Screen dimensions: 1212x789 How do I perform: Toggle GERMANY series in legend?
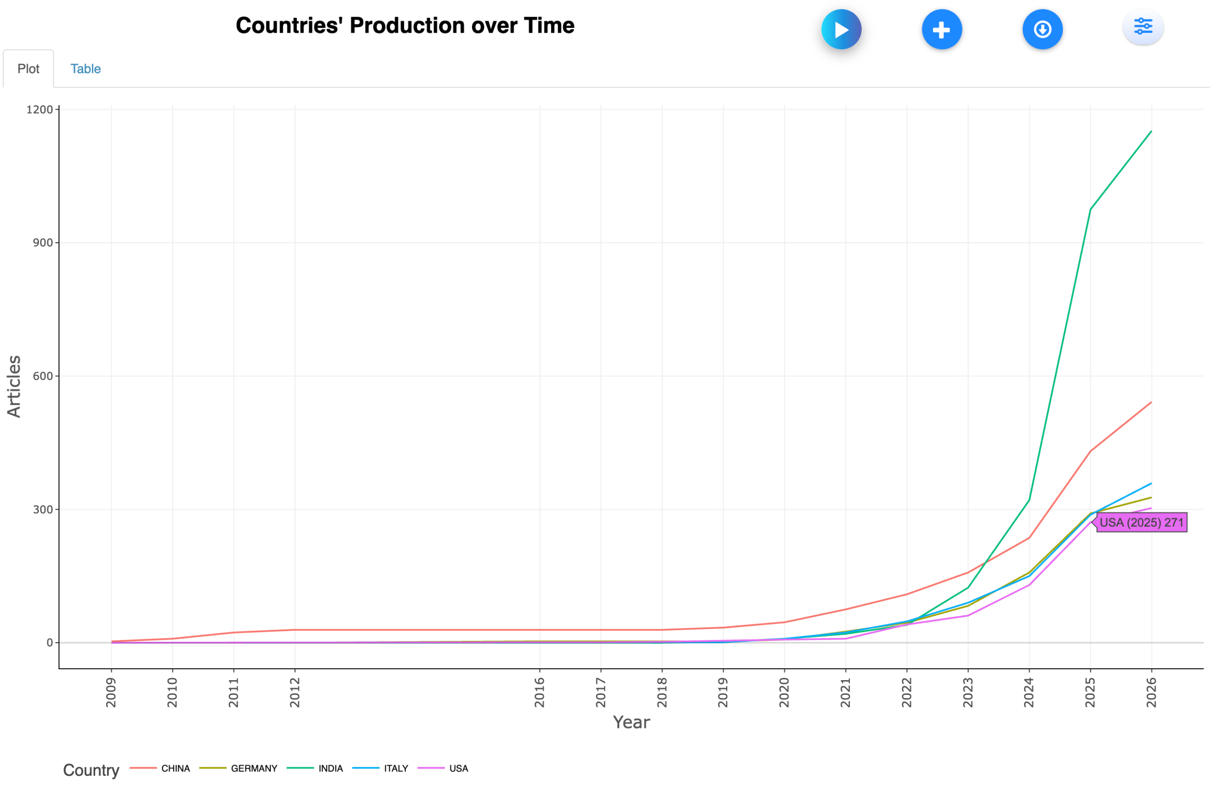[254, 768]
